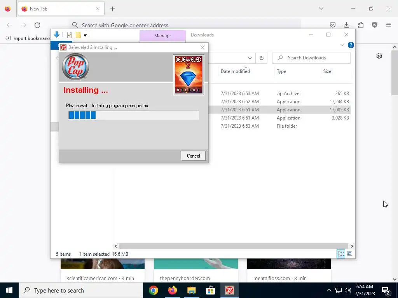Select the zip Archive row
Viewport: 398px width, 298px height.
[x=279, y=94]
